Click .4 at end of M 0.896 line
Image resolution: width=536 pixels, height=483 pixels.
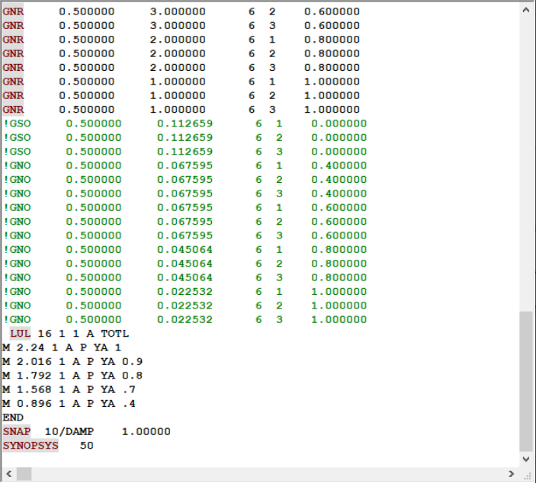129,404
